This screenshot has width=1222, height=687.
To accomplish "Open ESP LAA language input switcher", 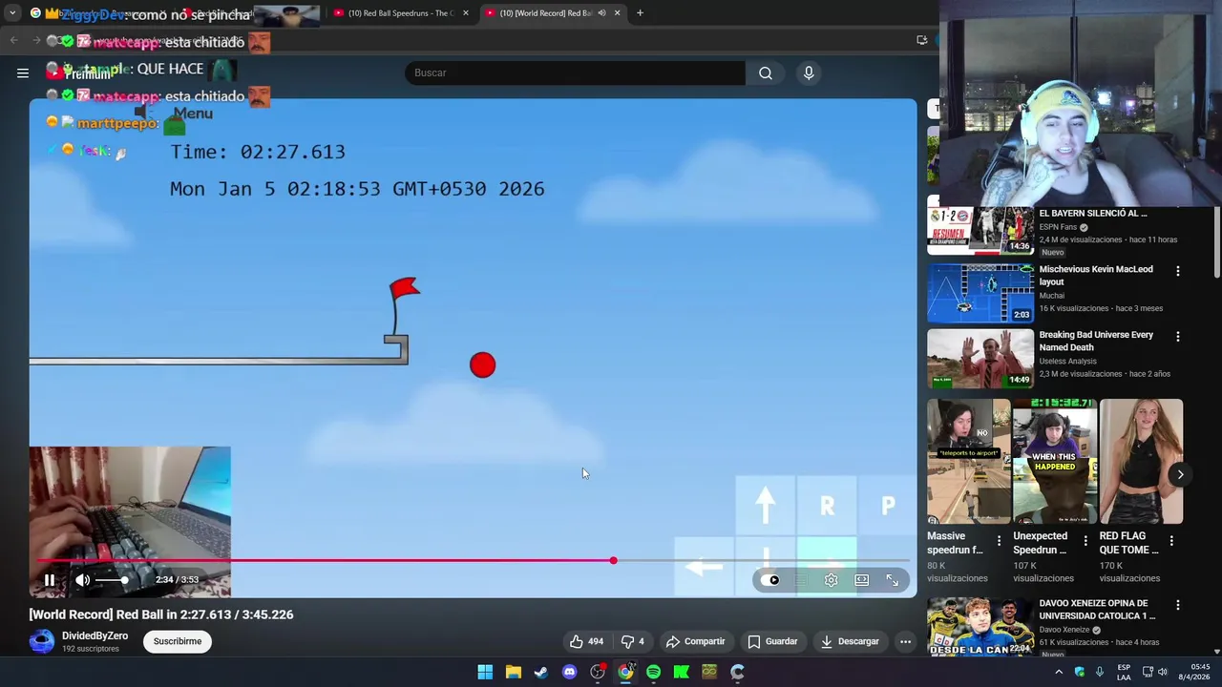I will tap(1124, 672).
